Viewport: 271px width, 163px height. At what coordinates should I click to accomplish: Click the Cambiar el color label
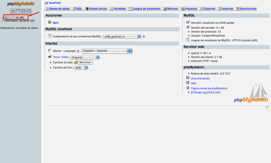(x=63, y=62)
